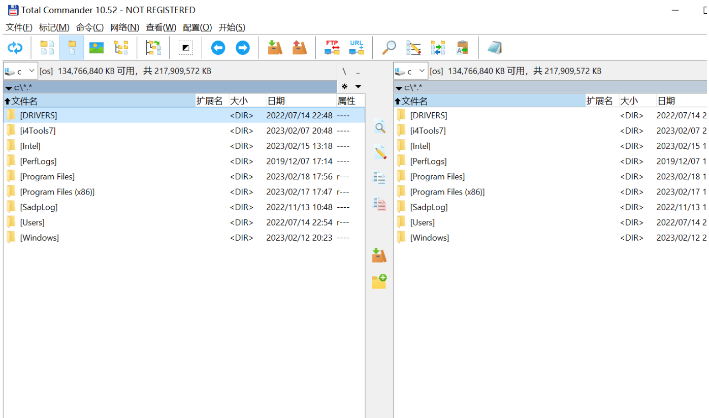Click the pack files toolbar icon
Viewport: 709px width, 418px height.
coord(275,48)
